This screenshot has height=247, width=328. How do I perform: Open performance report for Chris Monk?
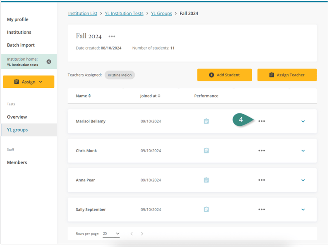[206, 151]
